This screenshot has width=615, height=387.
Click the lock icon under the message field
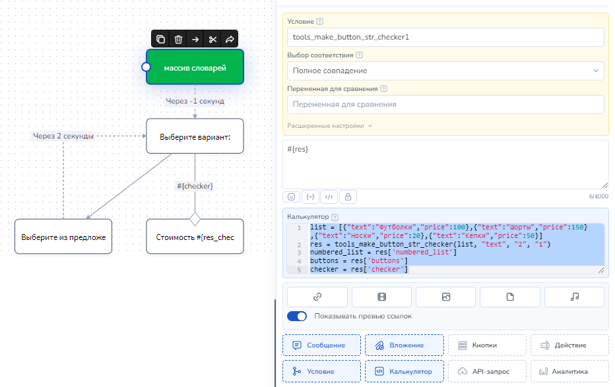(x=348, y=196)
